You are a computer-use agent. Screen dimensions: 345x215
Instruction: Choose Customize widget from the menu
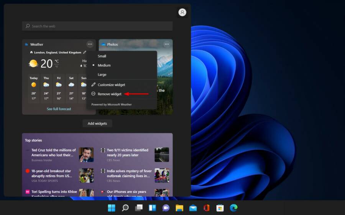coord(111,85)
